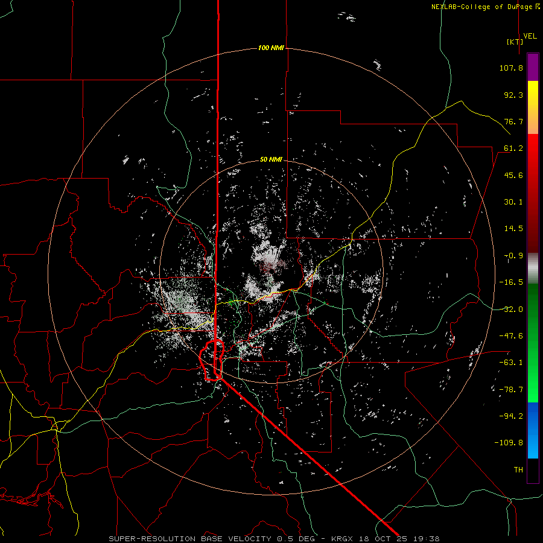The width and height of the screenshot is (543, 543).
Task: Click the 45.6 value on the velocity scale
Action: coord(513,175)
